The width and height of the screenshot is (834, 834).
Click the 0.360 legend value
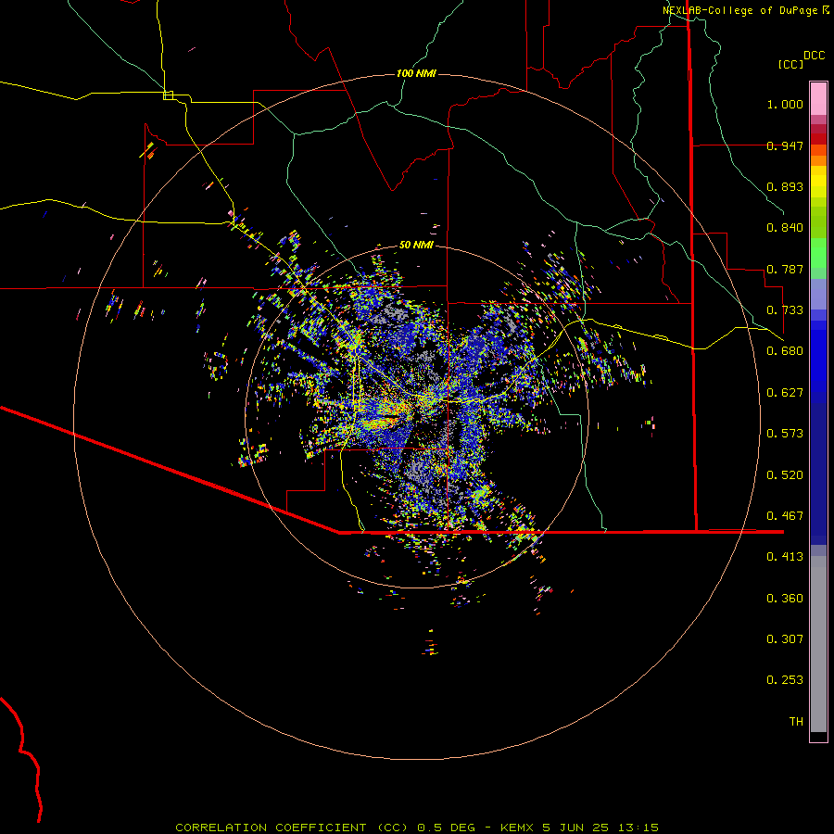[x=785, y=599]
